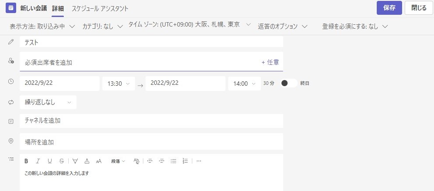Click the 新しい会議 heading text
The width and height of the screenshot is (434, 191).
click(x=34, y=8)
